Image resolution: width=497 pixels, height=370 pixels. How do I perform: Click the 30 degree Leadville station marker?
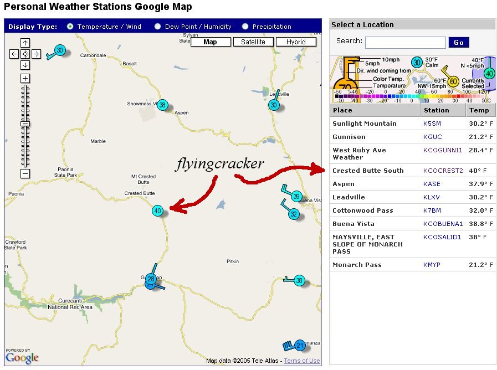(x=274, y=105)
